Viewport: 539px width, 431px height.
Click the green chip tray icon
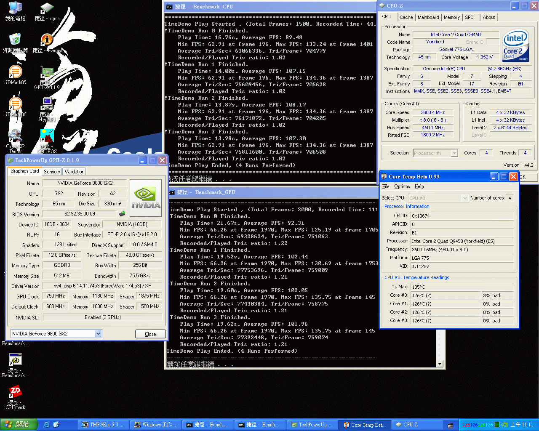pyautogui.click(x=496, y=425)
